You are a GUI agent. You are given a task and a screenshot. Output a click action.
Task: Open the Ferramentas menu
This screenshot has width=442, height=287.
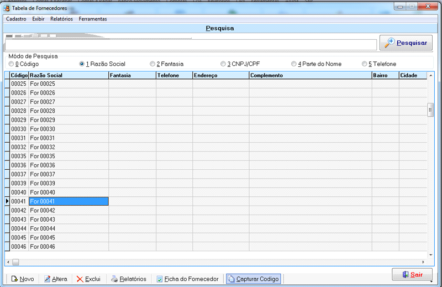(93, 19)
